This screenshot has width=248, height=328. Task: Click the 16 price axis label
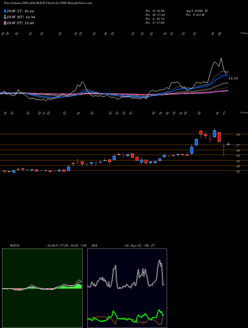[x=238, y=151]
